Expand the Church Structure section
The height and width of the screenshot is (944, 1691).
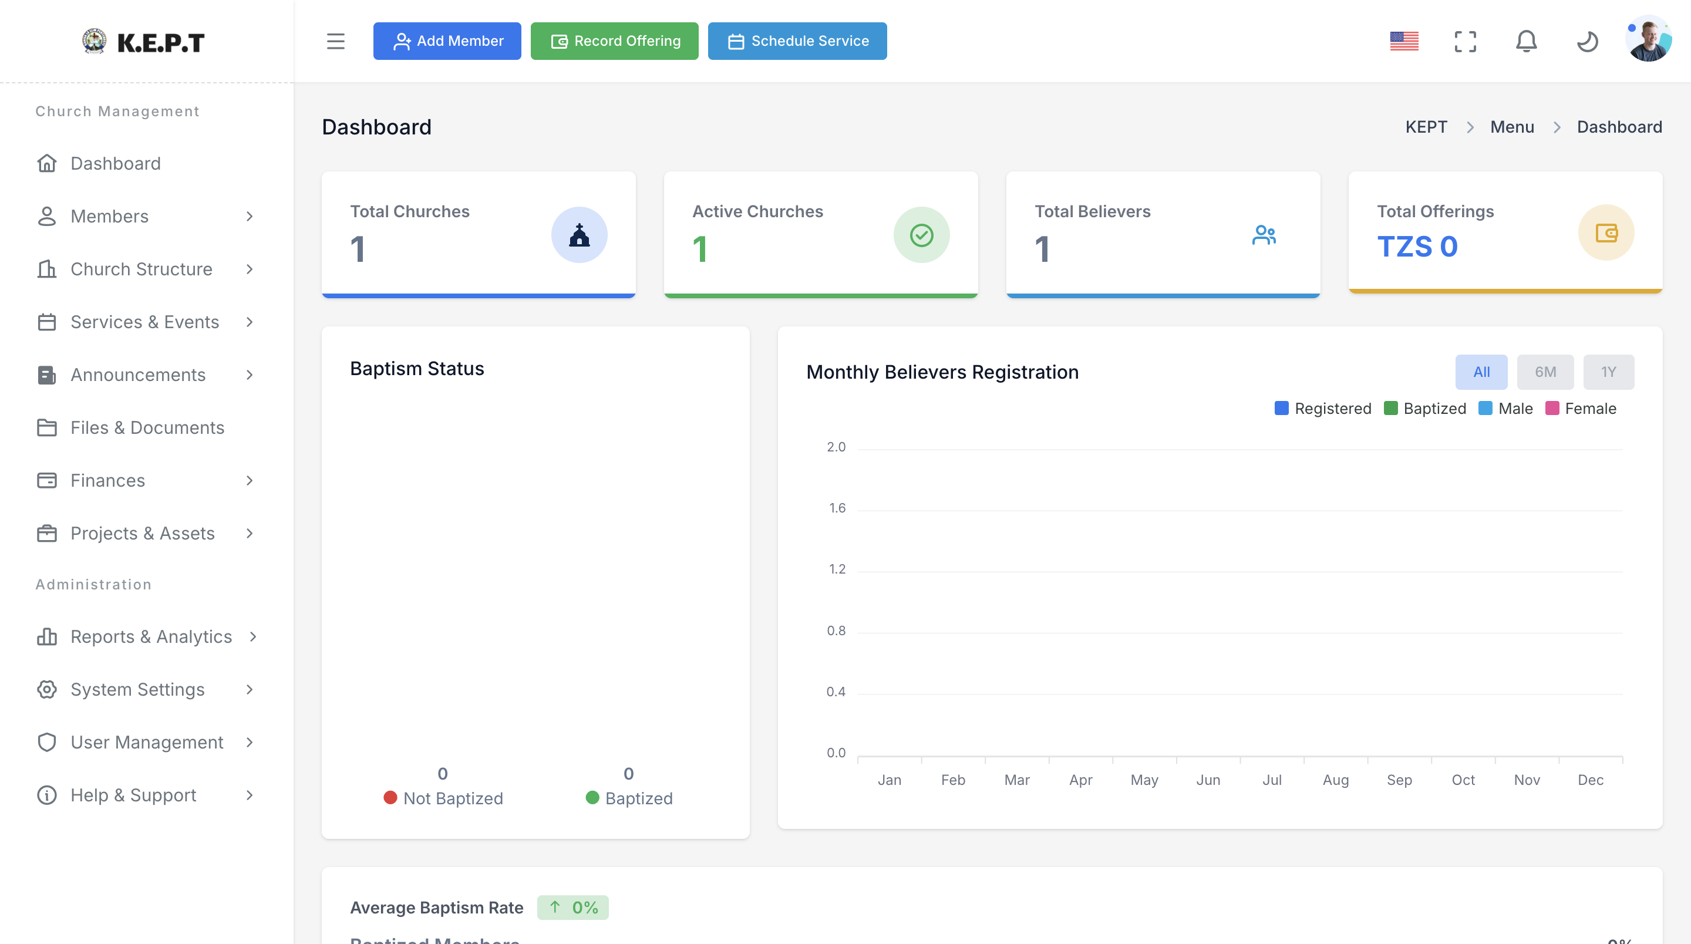point(141,269)
